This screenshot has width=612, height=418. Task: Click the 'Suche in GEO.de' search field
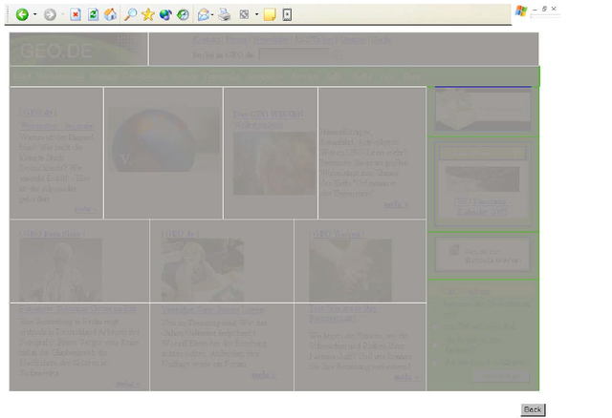[294, 54]
